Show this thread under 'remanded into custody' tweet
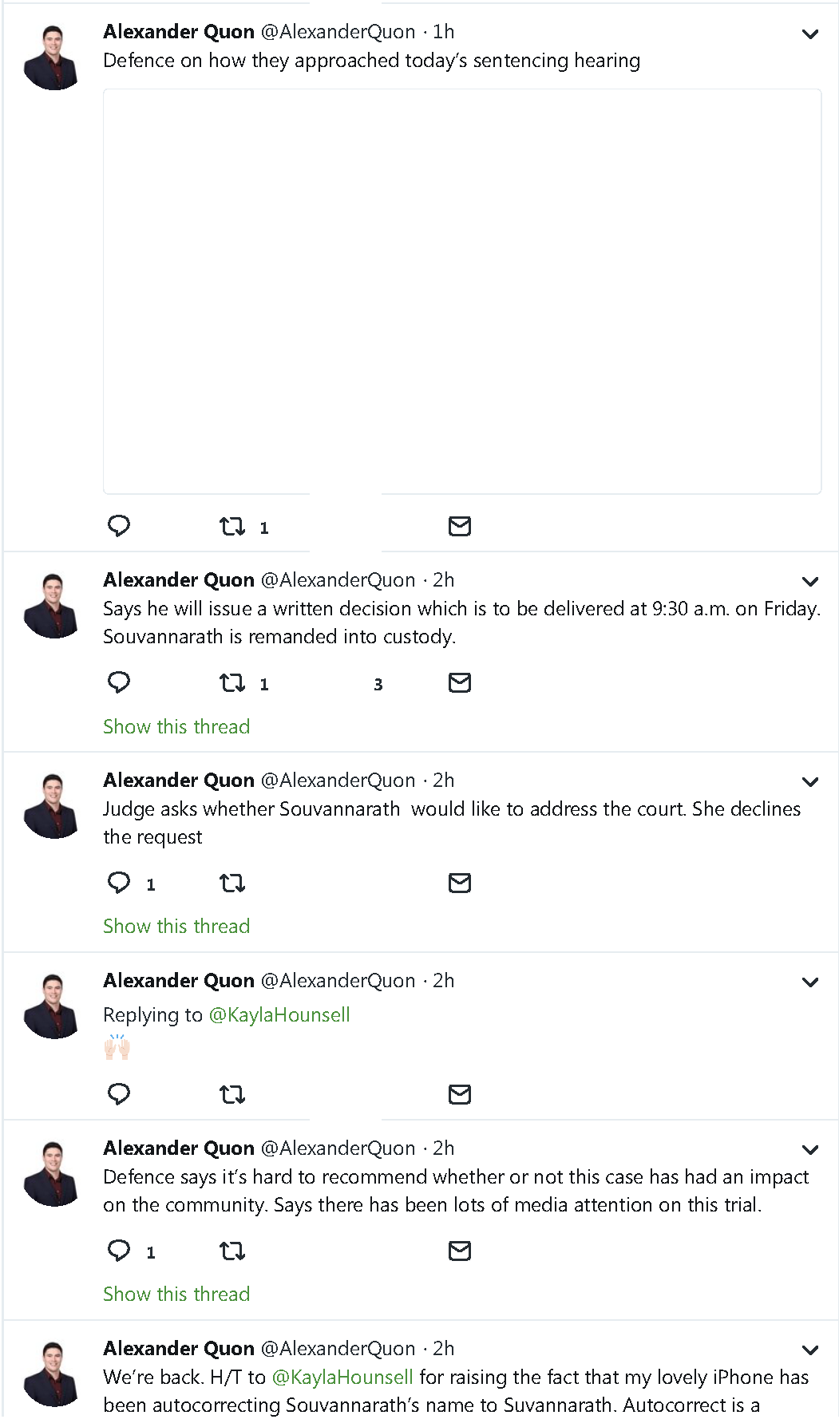839x1427 pixels. tap(176, 726)
